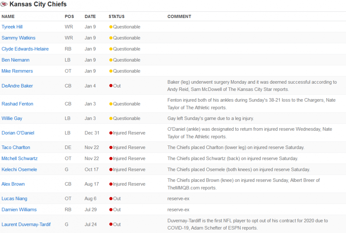Click the Dec 31 date cell
This screenshot has height=233, width=346.
[92, 133]
